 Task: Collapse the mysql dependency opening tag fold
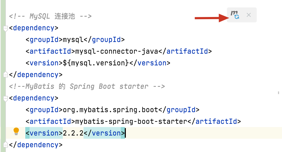coord(6,28)
